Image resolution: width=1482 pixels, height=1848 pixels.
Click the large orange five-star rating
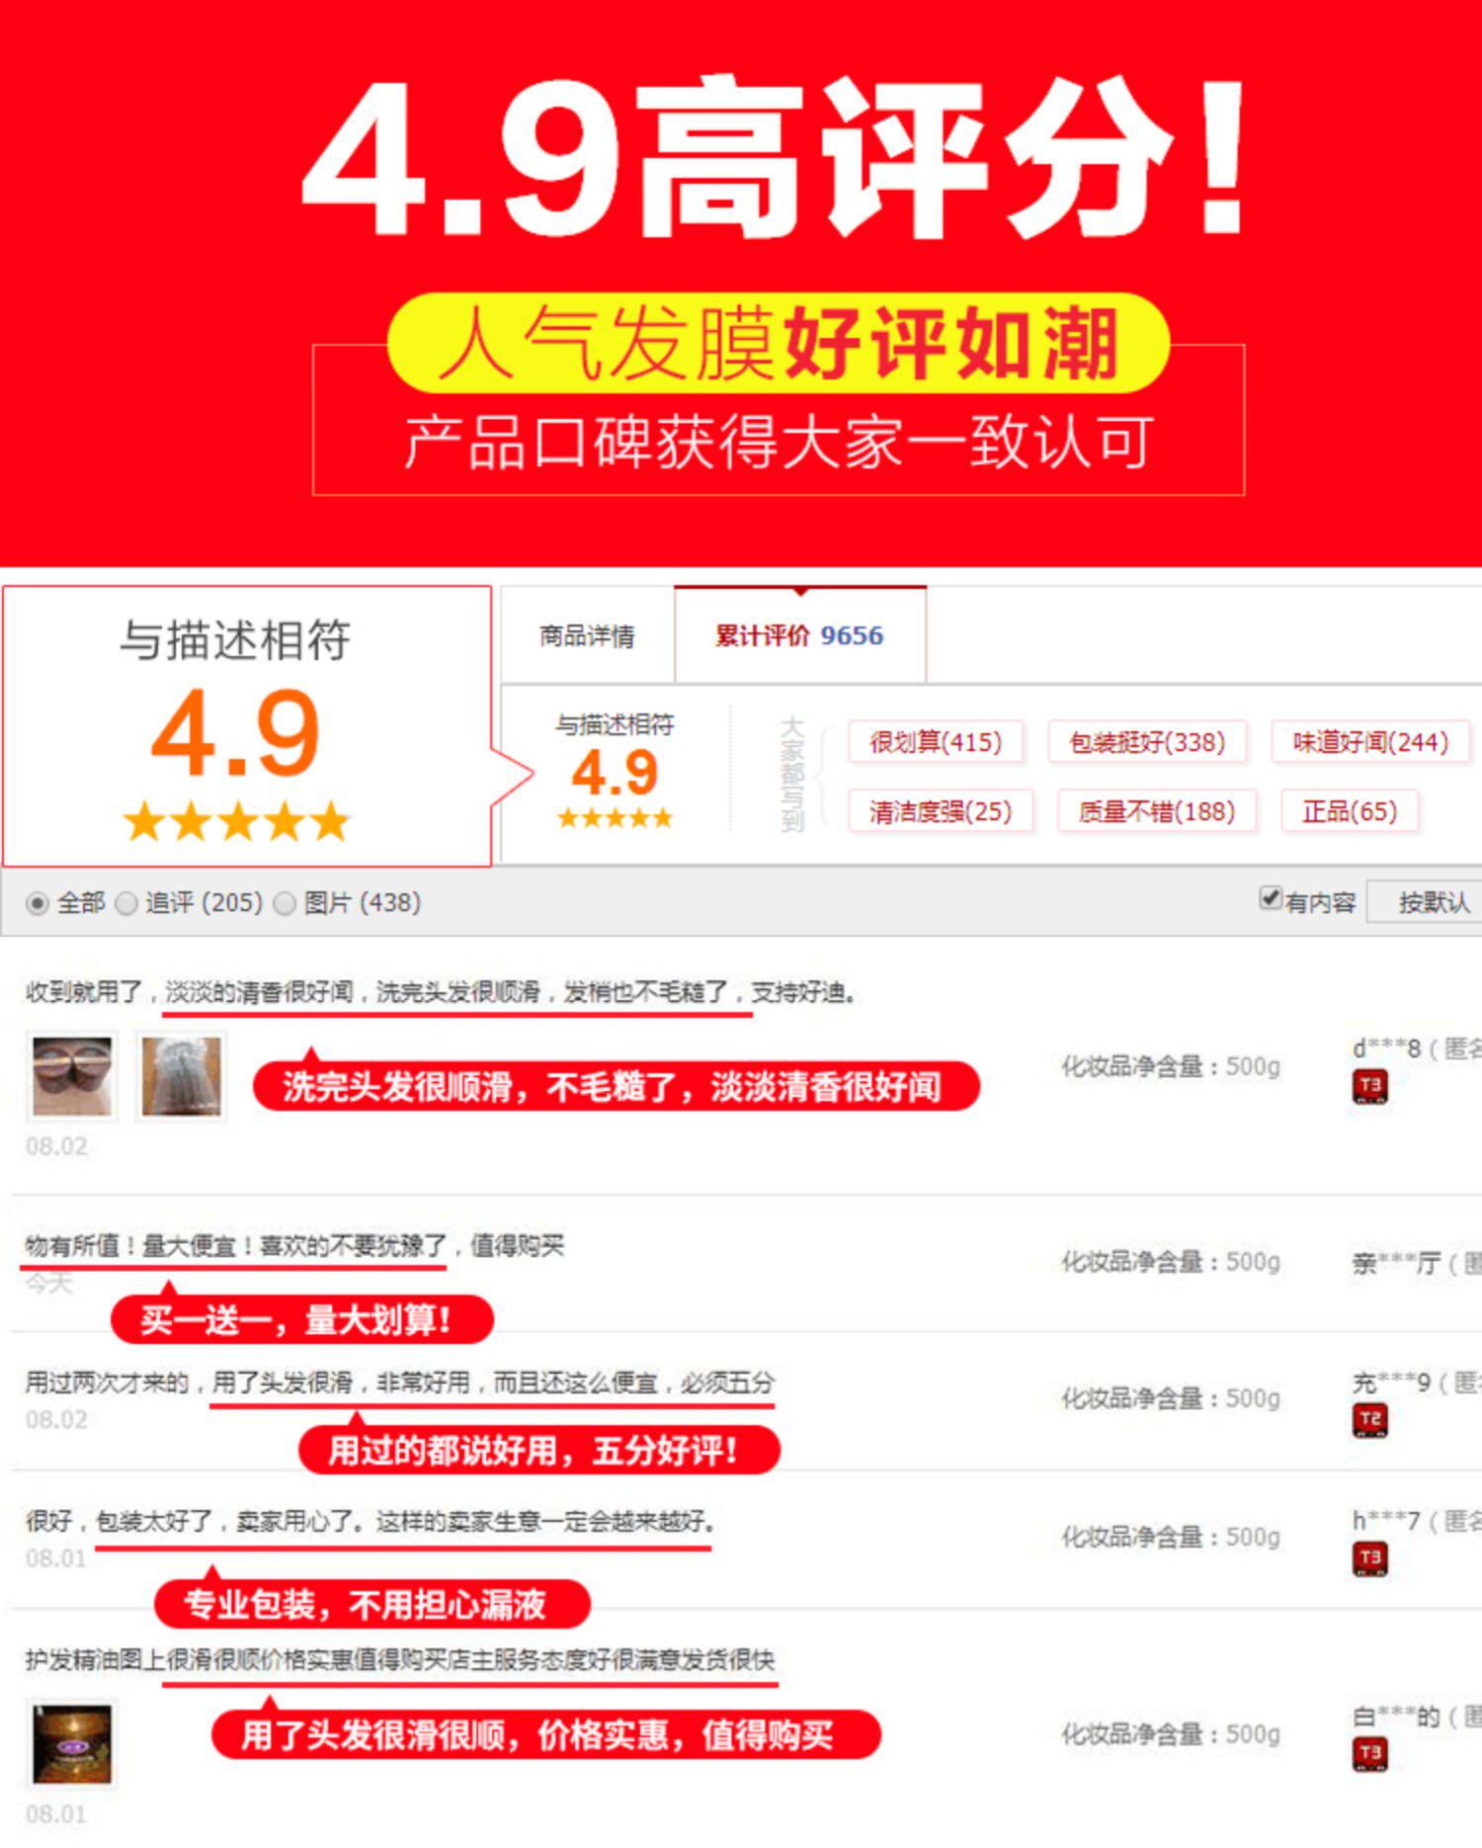coord(236,821)
